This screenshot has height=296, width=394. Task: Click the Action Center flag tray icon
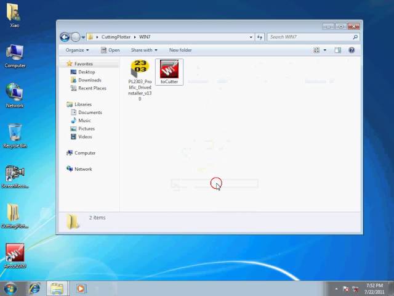pos(346,289)
